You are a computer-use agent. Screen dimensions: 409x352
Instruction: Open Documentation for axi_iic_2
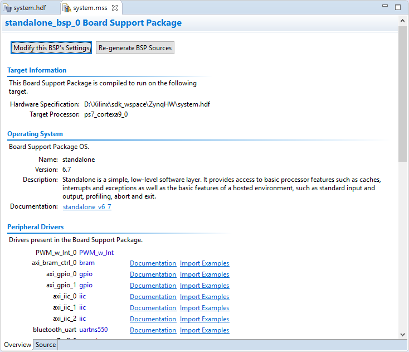pyautogui.click(x=153, y=319)
